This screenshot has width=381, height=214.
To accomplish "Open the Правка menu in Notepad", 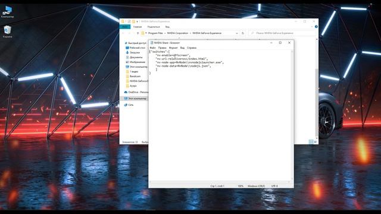I will pyautogui.click(x=163, y=48).
